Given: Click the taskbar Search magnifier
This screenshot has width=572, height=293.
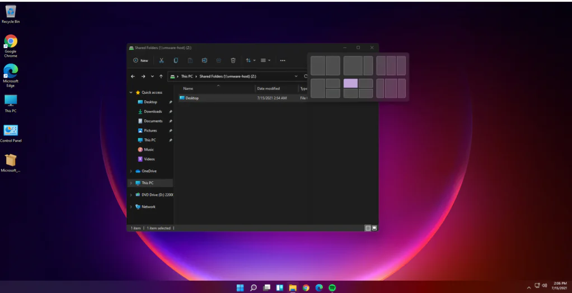Looking at the screenshot, I should pos(253,288).
